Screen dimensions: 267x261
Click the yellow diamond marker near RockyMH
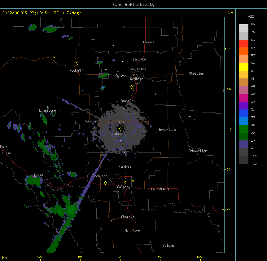pyautogui.click(x=77, y=63)
